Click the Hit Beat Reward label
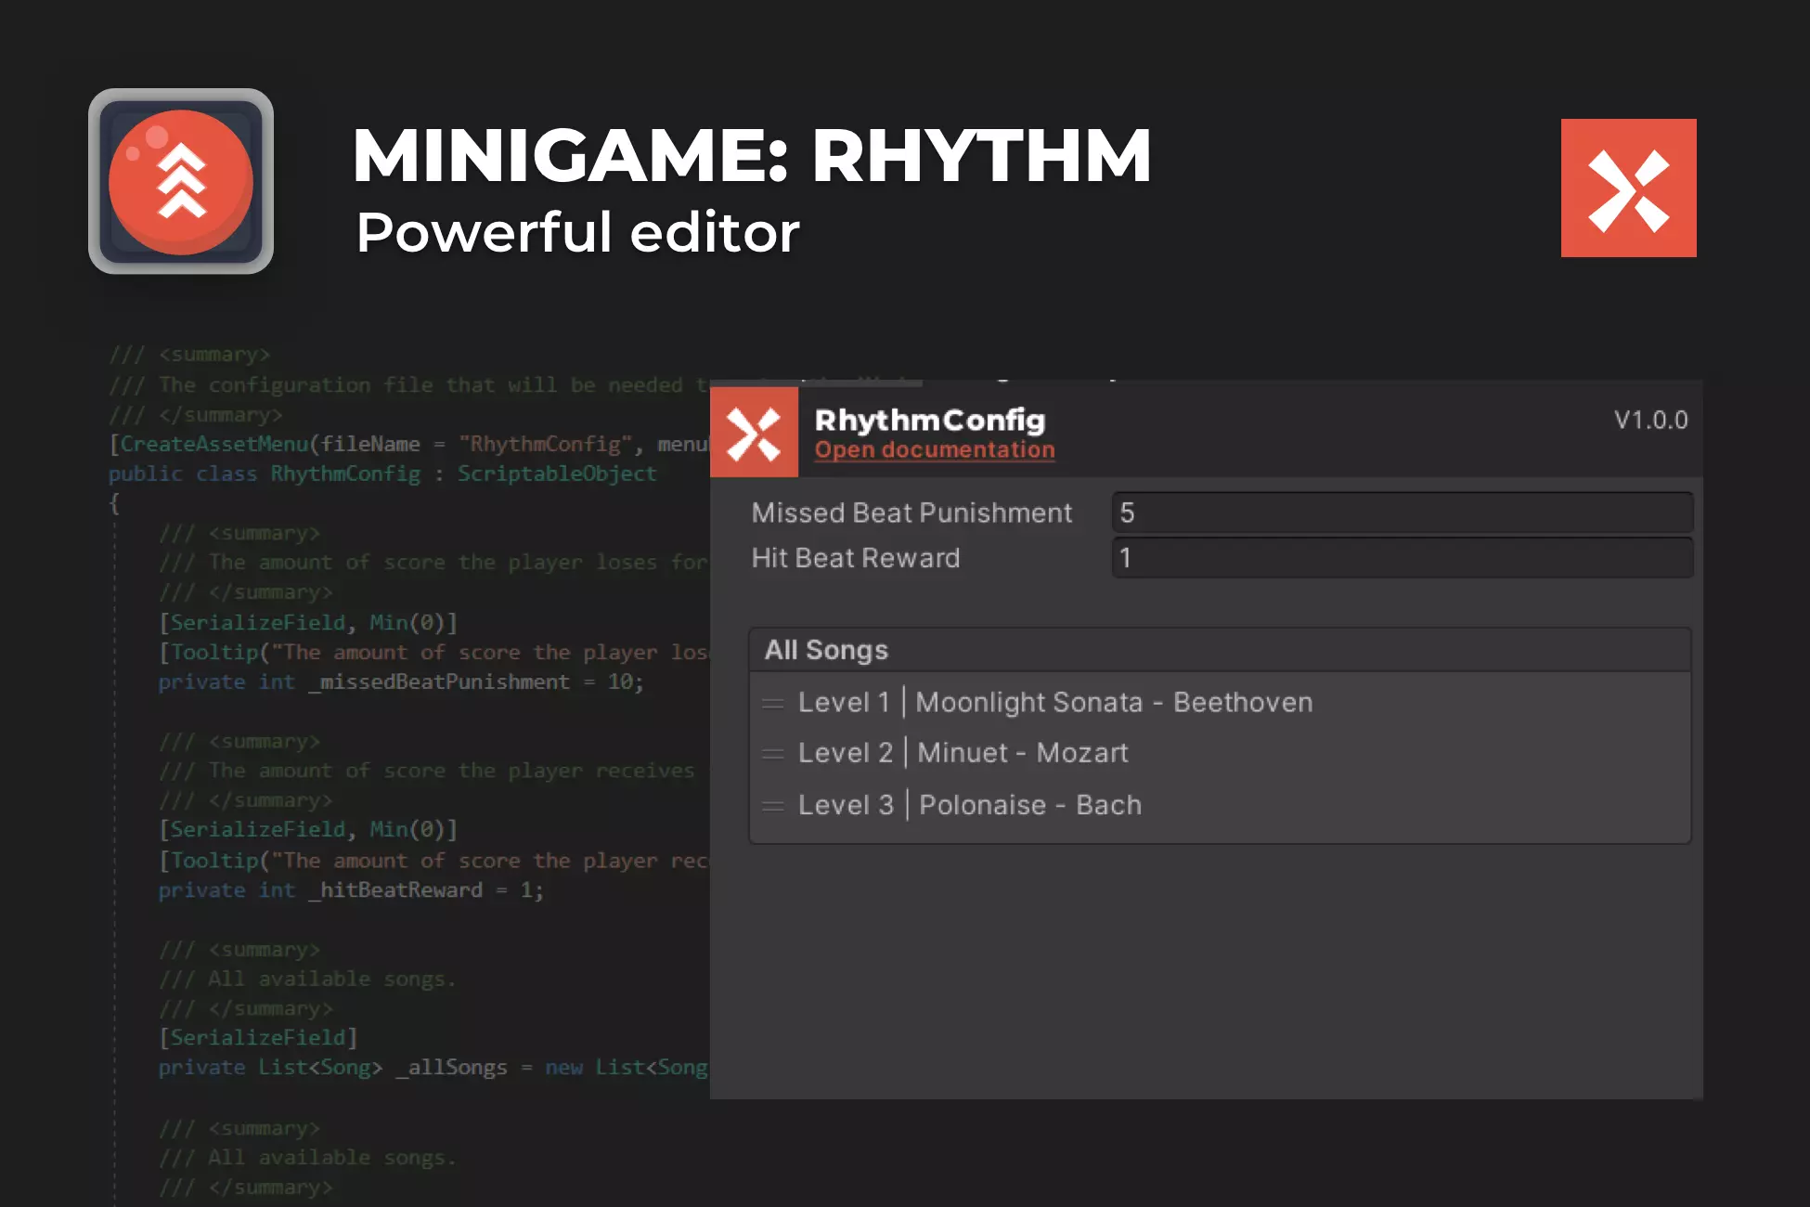 pos(855,558)
